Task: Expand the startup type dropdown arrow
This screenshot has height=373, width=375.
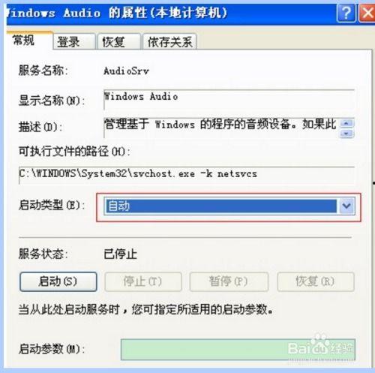Action: coord(346,206)
